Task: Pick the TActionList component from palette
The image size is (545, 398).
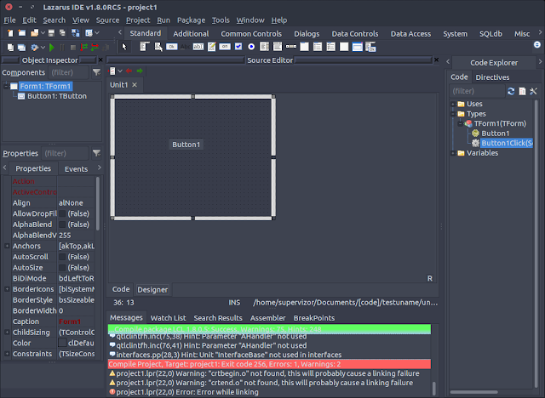Action: pyautogui.click(x=370, y=47)
